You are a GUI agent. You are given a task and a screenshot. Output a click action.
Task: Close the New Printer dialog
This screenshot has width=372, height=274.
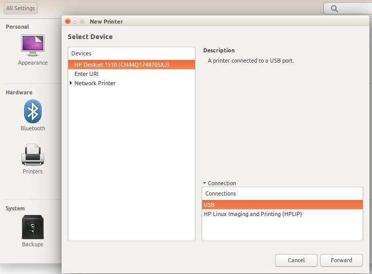[68, 21]
